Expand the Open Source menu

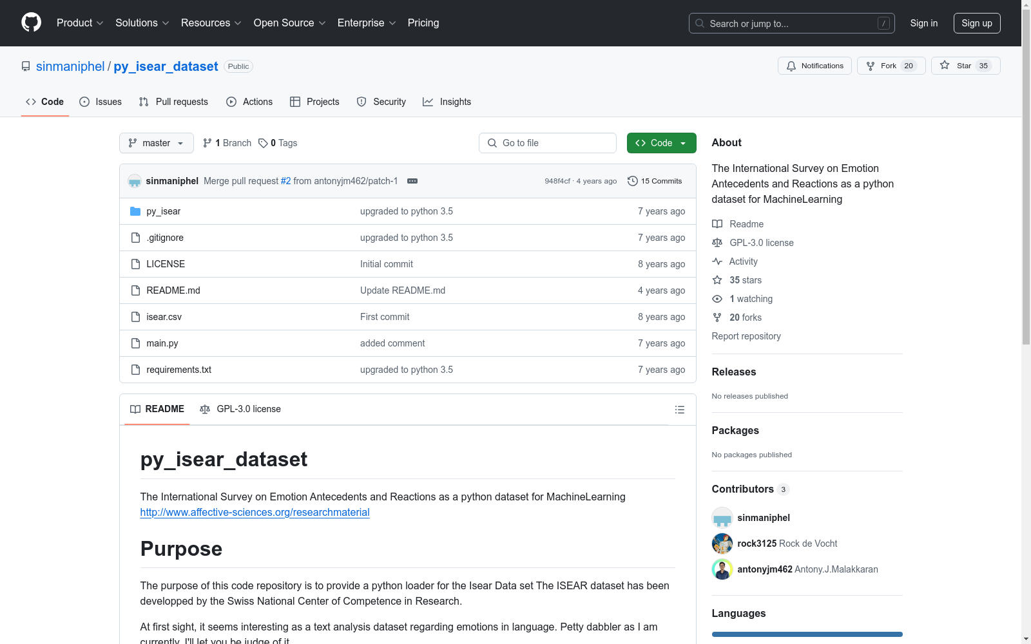290,23
